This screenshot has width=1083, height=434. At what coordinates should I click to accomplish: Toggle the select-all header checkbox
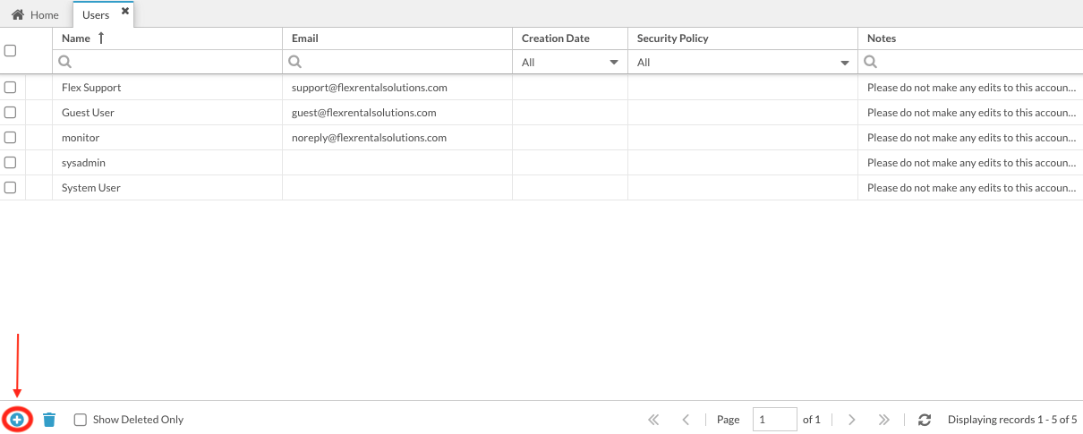pos(11,51)
